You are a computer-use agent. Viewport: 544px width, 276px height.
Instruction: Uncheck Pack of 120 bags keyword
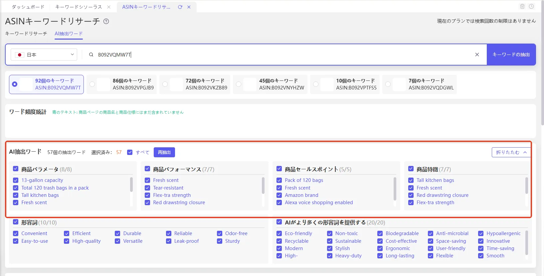point(279,180)
